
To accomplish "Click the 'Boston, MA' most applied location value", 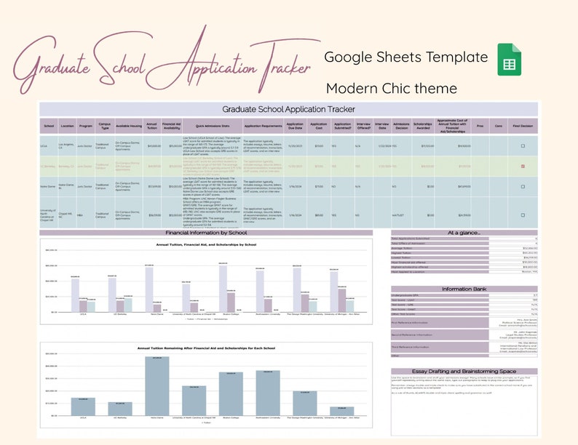I will (513, 272).
